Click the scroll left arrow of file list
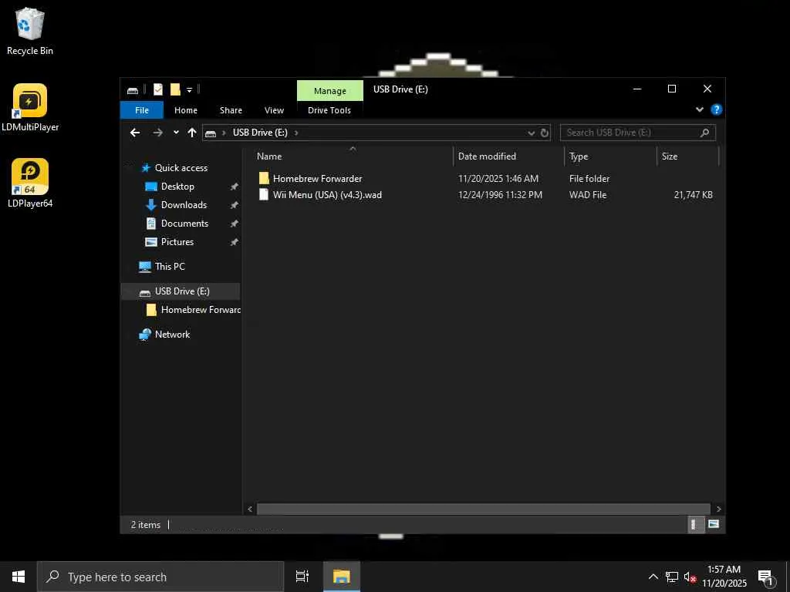Viewport: 790px width, 592px height. (x=250, y=509)
